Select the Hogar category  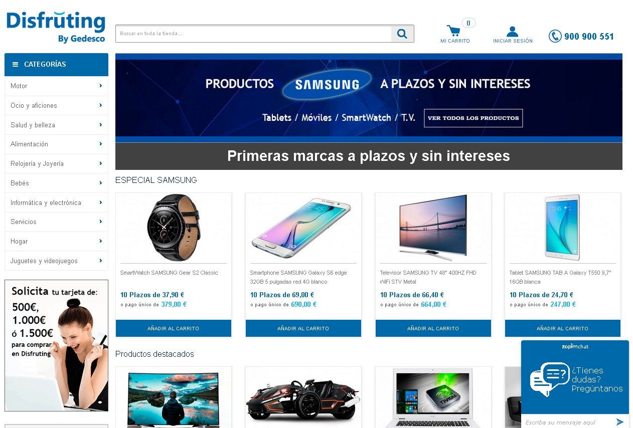(x=56, y=241)
